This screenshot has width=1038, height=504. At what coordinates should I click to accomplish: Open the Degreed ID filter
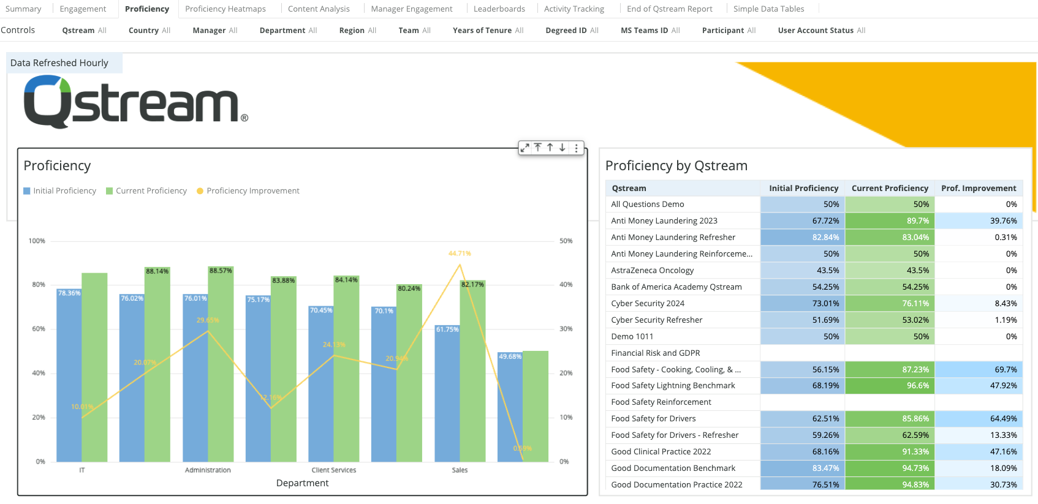[x=572, y=31]
